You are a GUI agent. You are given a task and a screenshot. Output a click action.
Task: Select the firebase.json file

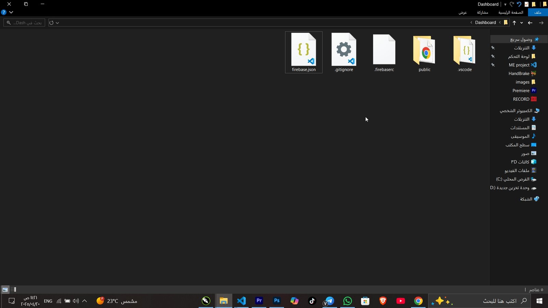point(304,52)
